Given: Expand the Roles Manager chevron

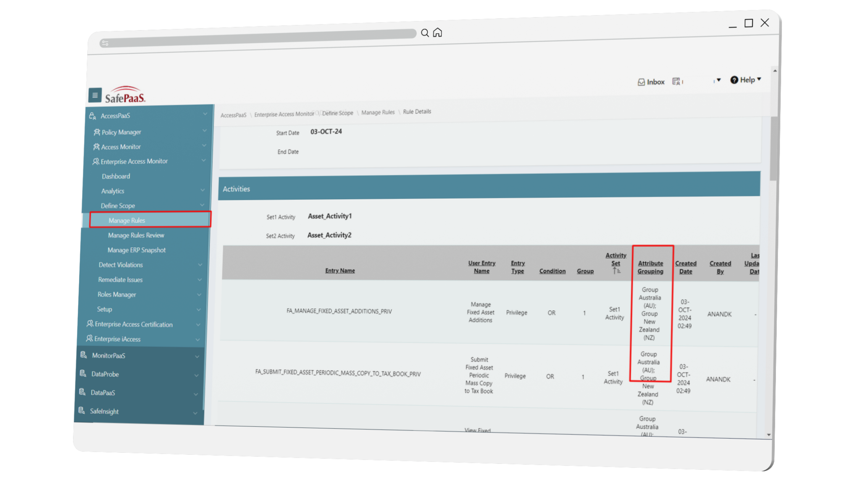Looking at the screenshot, I should [199, 294].
